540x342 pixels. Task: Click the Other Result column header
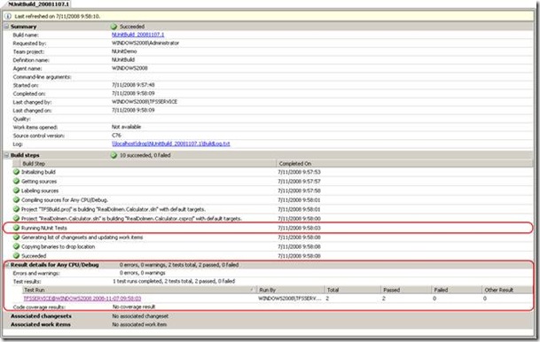(x=507, y=290)
